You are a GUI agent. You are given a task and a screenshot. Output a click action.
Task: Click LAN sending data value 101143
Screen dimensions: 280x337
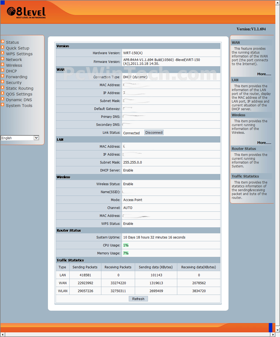pos(156,275)
